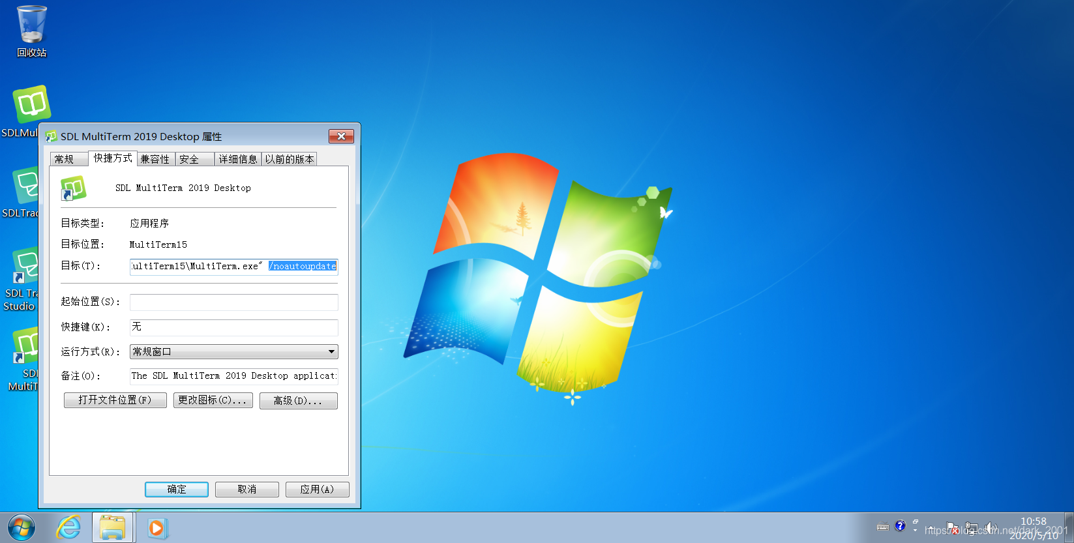Select the SDLMul desktop icon below Recycle Bin
The height and width of the screenshot is (543, 1074).
pos(31,111)
